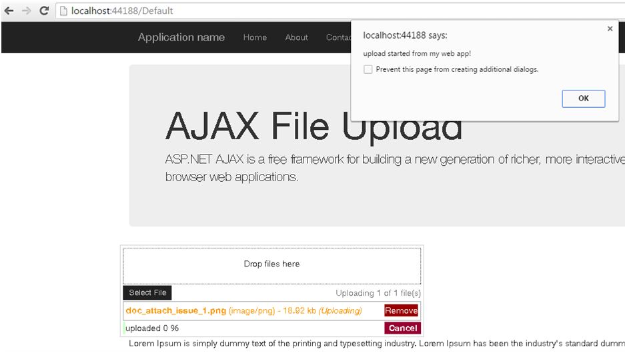Viewport: 625px width, 353px height.
Task: Open the Application name brand link
Action: [181, 37]
